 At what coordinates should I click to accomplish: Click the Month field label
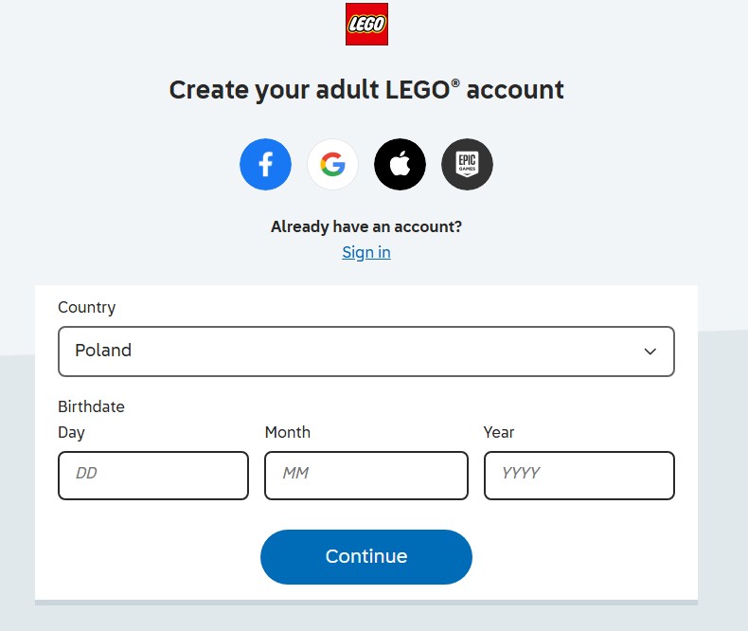[x=287, y=432]
